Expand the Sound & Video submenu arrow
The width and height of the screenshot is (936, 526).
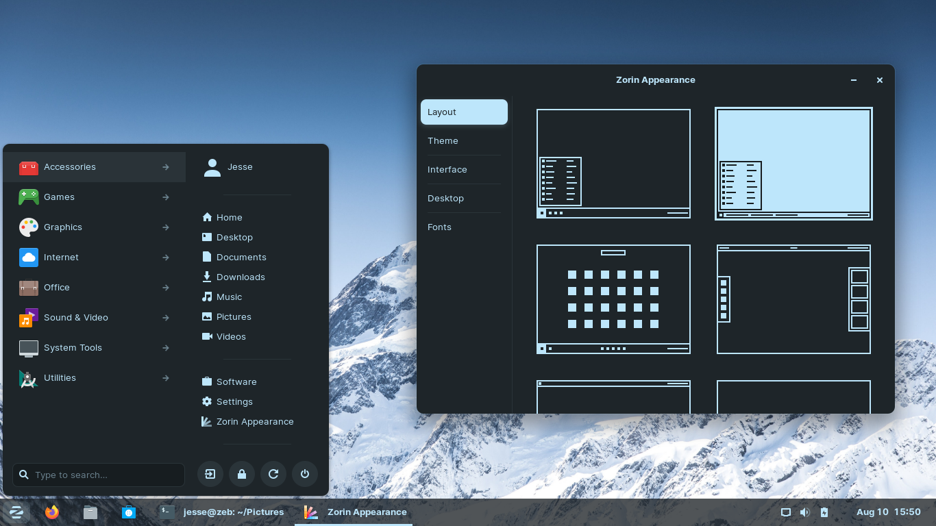pyautogui.click(x=166, y=318)
